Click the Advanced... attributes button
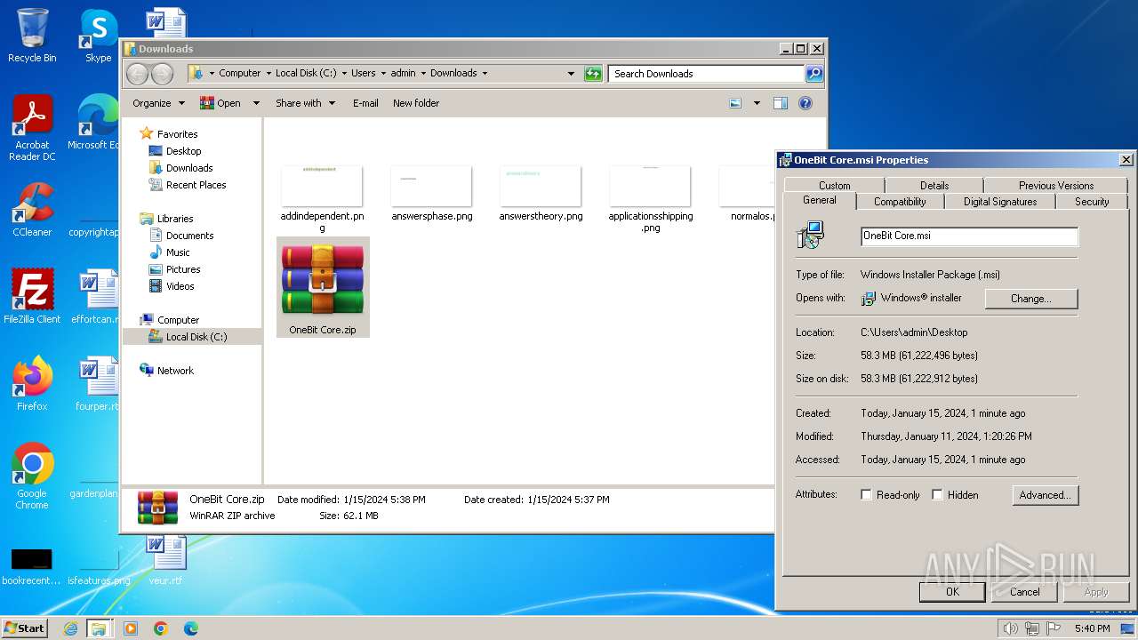The height and width of the screenshot is (640, 1138). pos(1046,495)
